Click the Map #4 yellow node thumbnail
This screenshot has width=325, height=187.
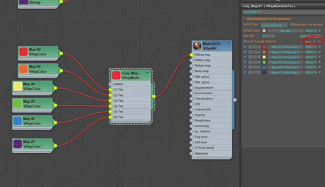pyautogui.click(x=18, y=86)
